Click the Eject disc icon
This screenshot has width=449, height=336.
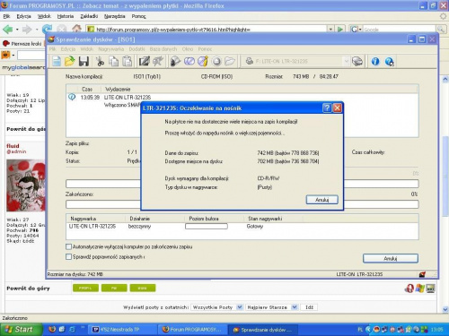(x=216, y=61)
